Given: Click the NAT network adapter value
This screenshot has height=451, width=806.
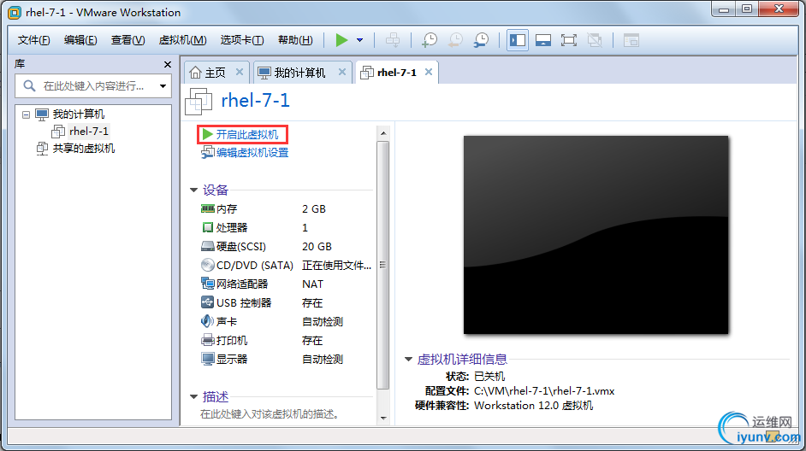Looking at the screenshot, I should point(312,284).
